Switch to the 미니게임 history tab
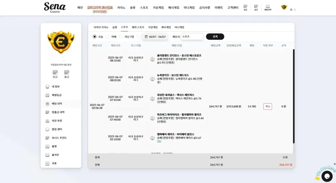This screenshot has width=336, height=183. [179, 27]
